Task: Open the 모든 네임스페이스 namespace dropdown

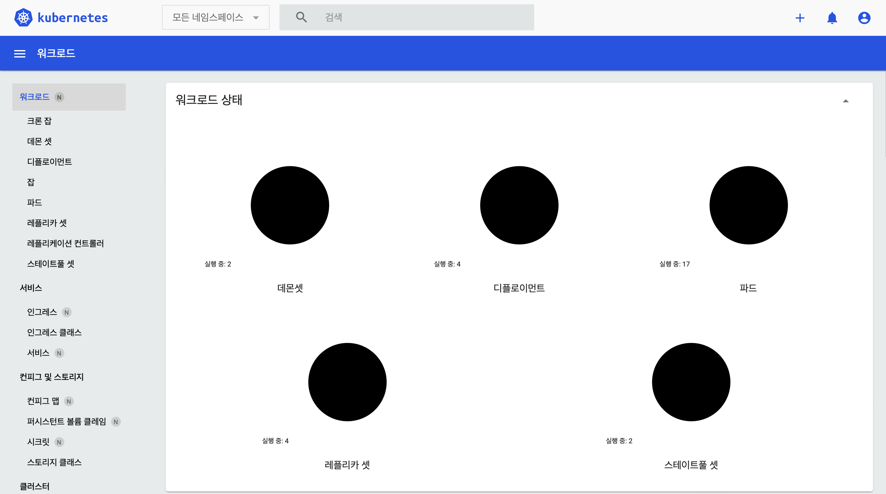Action: (216, 17)
